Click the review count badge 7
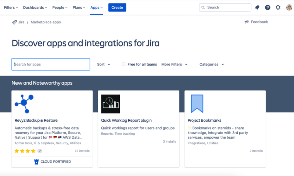This screenshot has width=294, height=176. 40,151
